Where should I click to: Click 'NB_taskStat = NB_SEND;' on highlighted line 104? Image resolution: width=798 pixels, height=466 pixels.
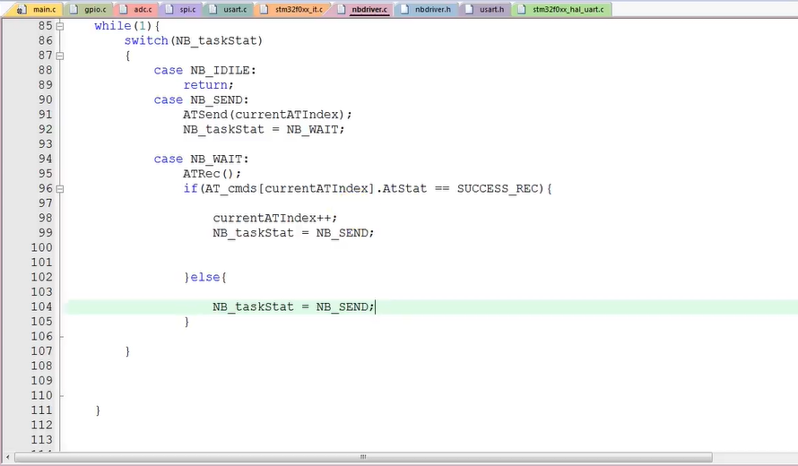294,306
